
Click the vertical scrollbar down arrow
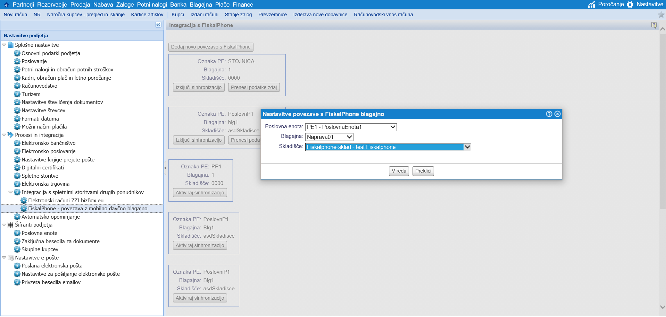pos(663,307)
